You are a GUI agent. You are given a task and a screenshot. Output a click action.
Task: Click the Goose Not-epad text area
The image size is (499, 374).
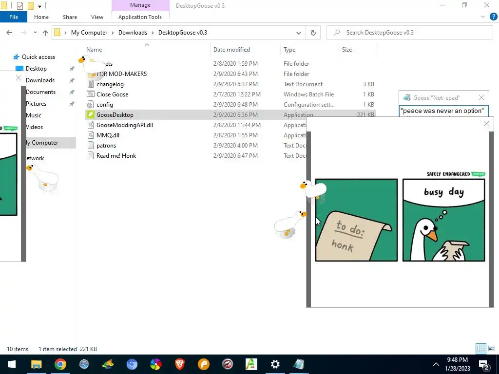[x=443, y=112]
